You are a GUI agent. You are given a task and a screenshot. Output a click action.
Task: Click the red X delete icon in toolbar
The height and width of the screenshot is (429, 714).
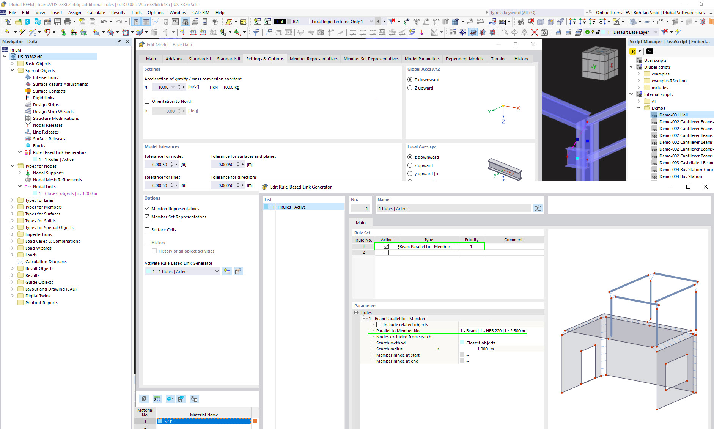(x=534, y=32)
